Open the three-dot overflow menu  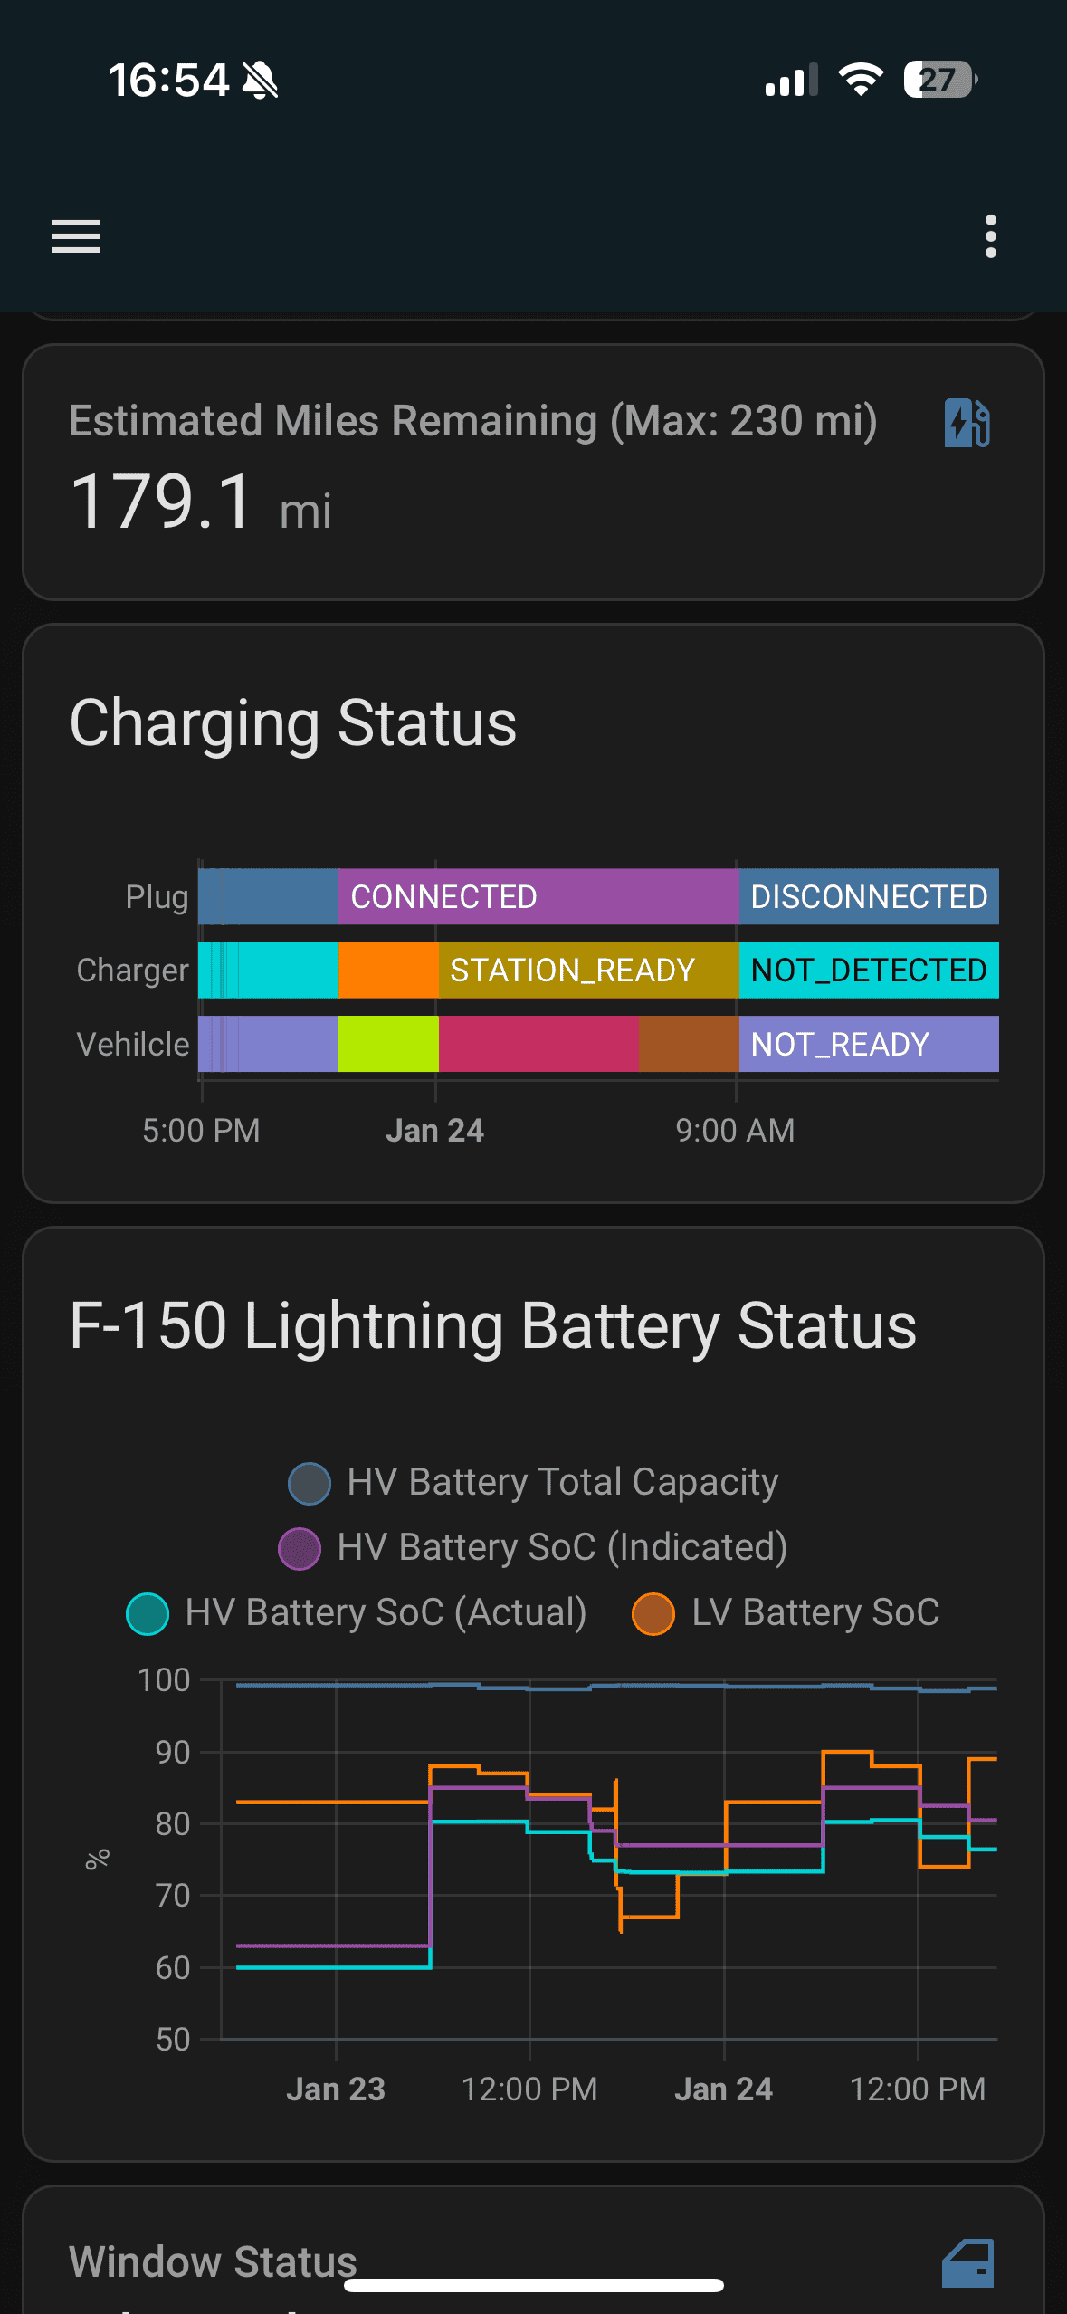click(991, 236)
